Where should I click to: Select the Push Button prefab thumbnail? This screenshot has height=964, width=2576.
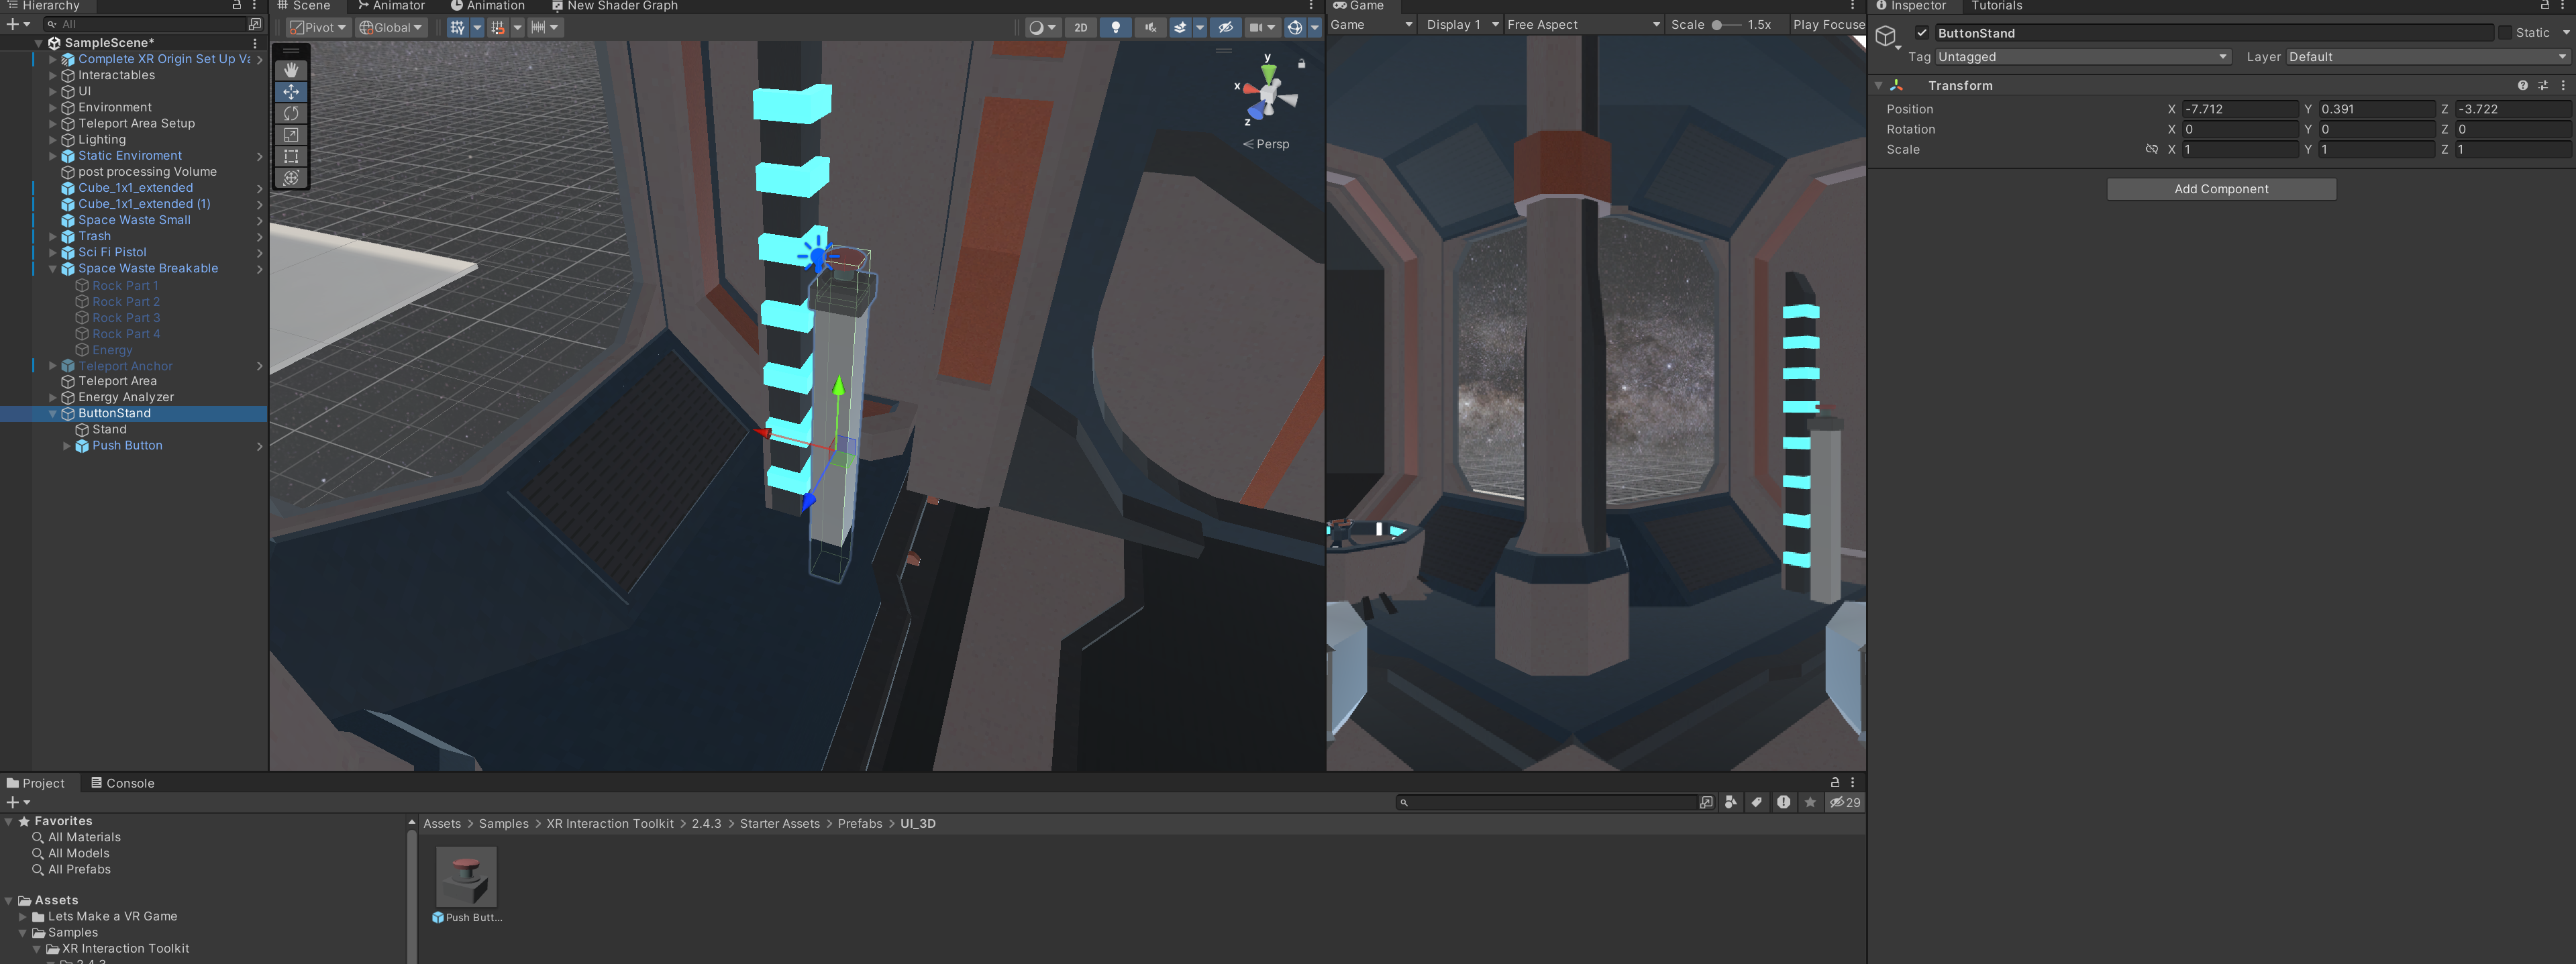pos(466,877)
